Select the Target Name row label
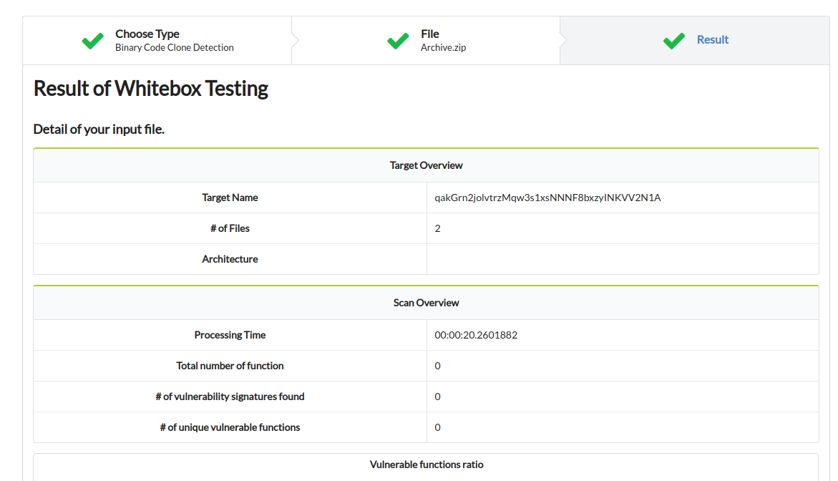The image size is (838, 481). click(230, 198)
